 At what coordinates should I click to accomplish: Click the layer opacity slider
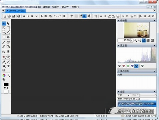(148, 95)
